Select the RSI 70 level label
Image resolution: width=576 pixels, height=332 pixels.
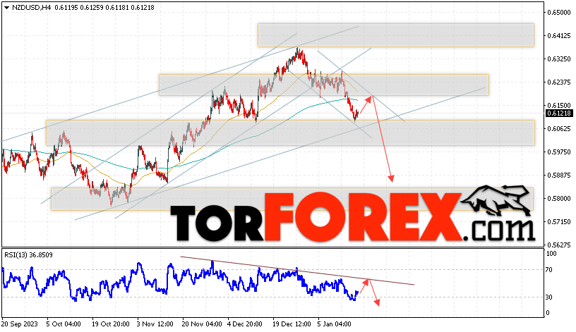coord(548,270)
